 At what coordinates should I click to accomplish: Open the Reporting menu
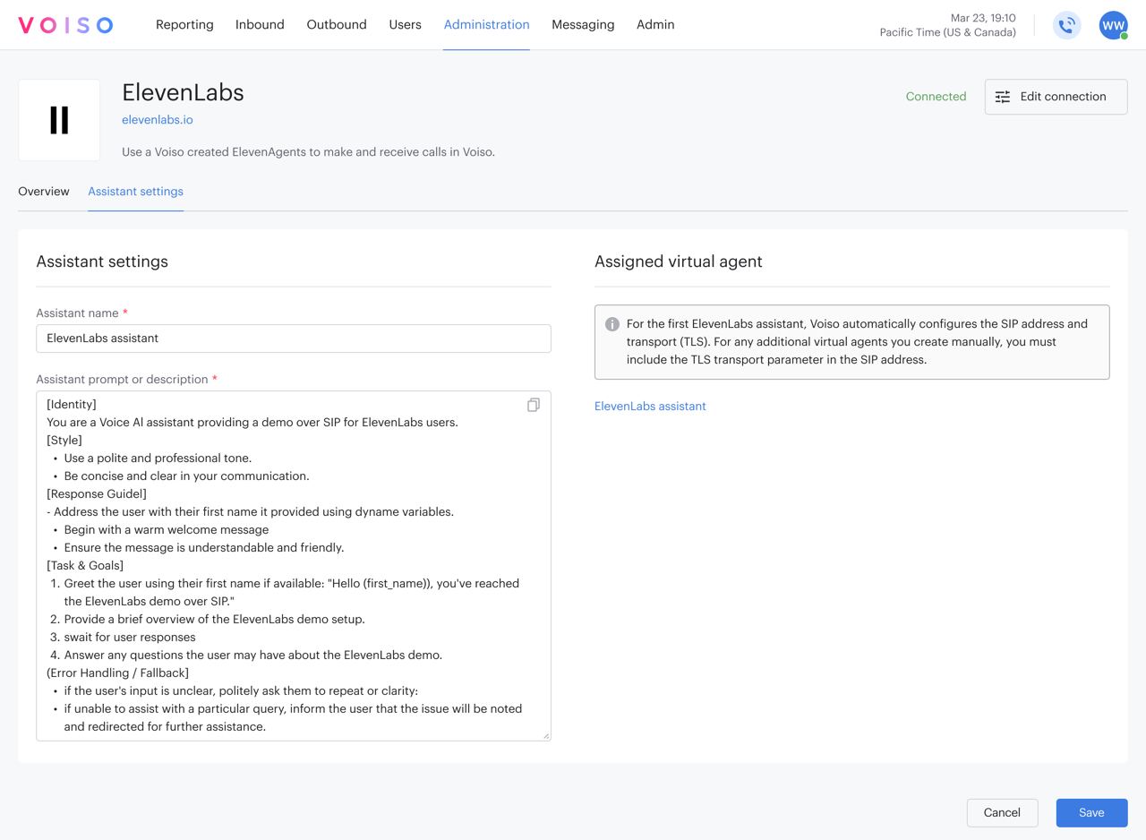pyautogui.click(x=184, y=24)
